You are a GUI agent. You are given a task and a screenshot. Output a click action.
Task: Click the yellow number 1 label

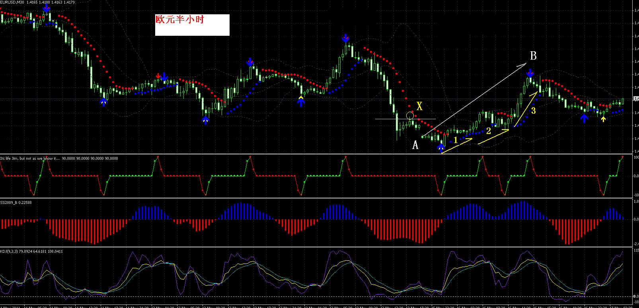click(456, 140)
